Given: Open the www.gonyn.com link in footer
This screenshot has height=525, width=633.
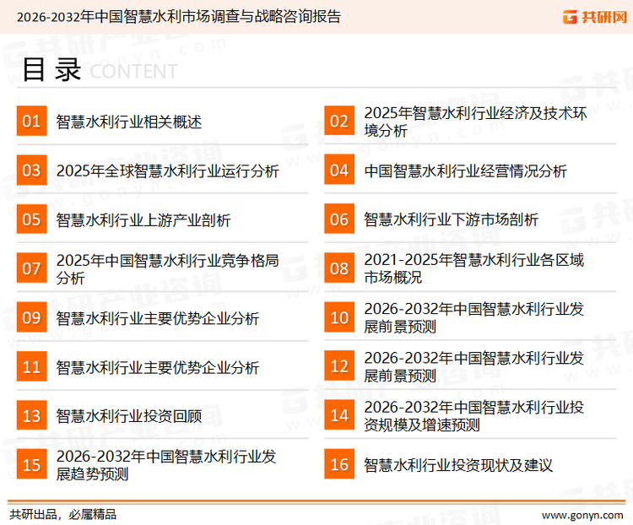Looking at the screenshot, I should pyautogui.click(x=582, y=516).
